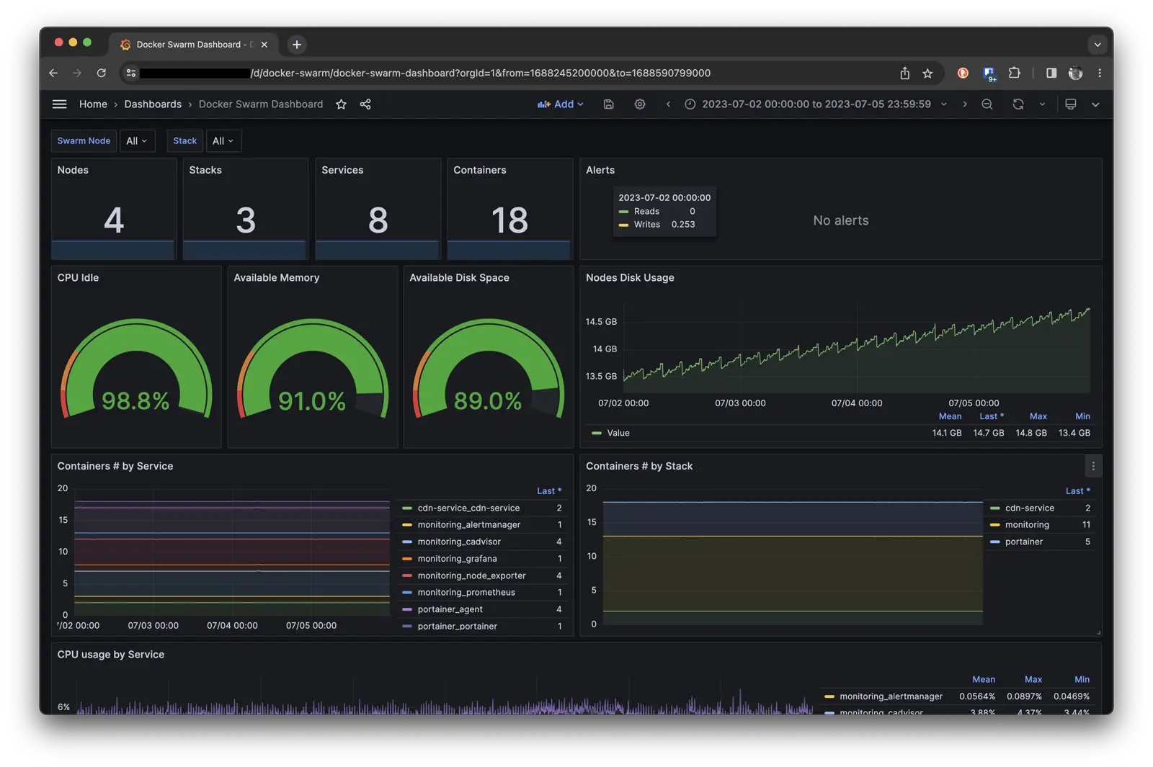The width and height of the screenshot is (1153, 767).
Task: Star the Docker Swarm Dashboard as favorite
Action: click(x=340, y=104)
